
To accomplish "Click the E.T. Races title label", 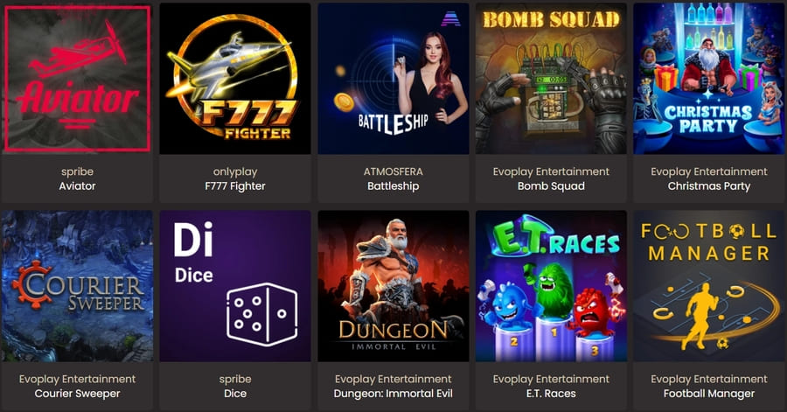I will (x=551, y=394).
